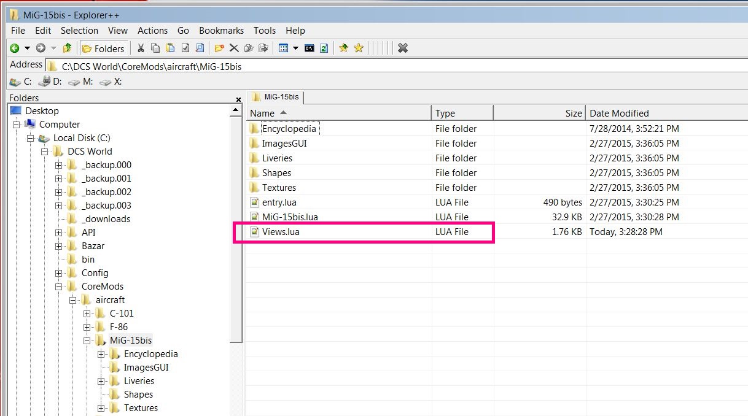The width and height of the screenshot is (748, 416).
Task: Switch to drive X: in drives bar
Action: pos(111,81)
